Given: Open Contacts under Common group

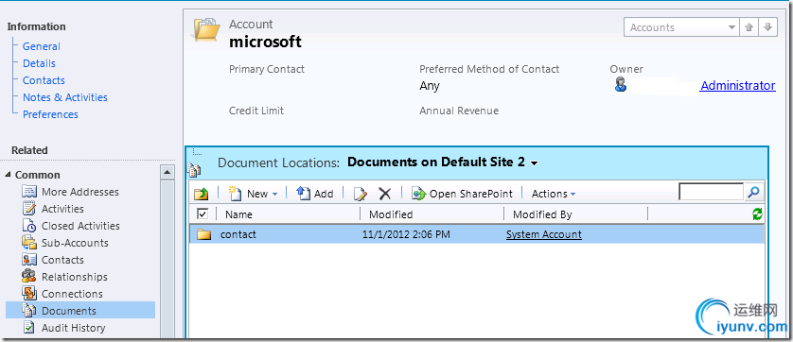Looking at the screenshot, I should click(x=62, y=260).
